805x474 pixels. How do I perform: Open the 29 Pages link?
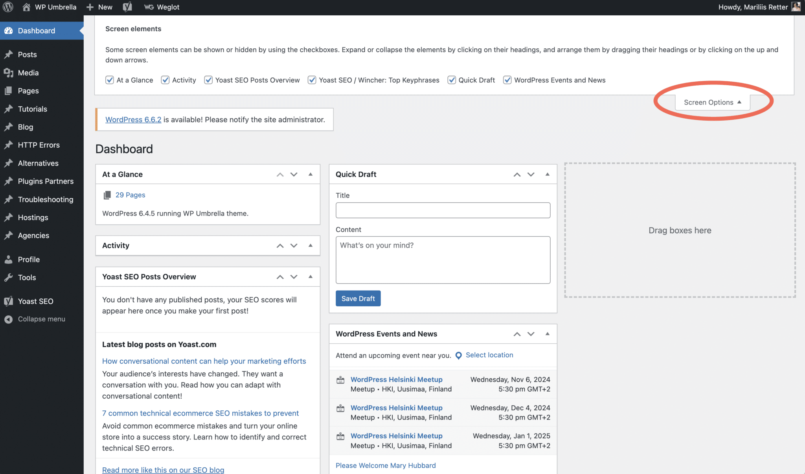pos(130,195)
